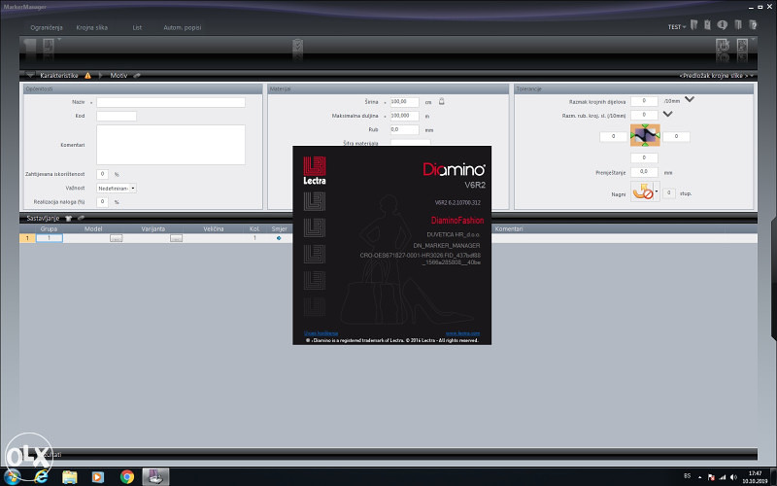This screenshot has width=777, height=486.
Task: Collapse the Karakteristike section triangle
Action: click(30, 76)
